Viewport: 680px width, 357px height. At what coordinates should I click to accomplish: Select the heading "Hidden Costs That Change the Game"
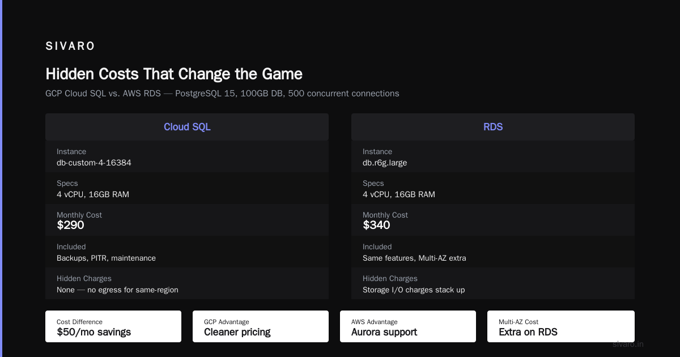click(x=174, y=74)
